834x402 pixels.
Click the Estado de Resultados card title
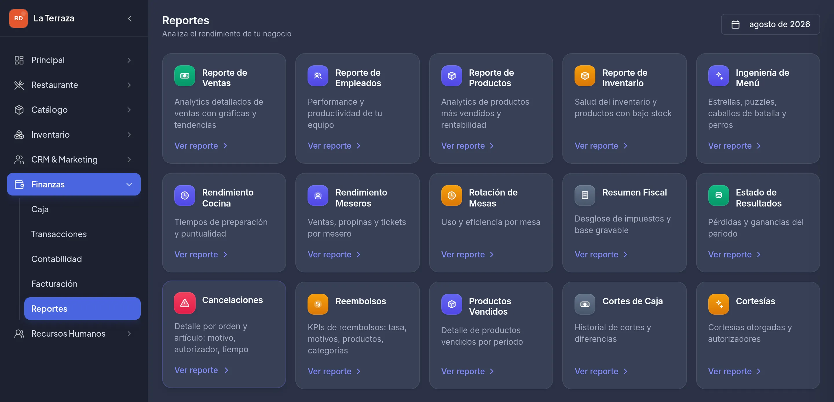pyautogui.click(x=759, y=198)
